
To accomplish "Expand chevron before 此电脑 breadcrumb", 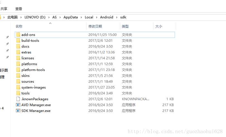I will click(4, 18).
